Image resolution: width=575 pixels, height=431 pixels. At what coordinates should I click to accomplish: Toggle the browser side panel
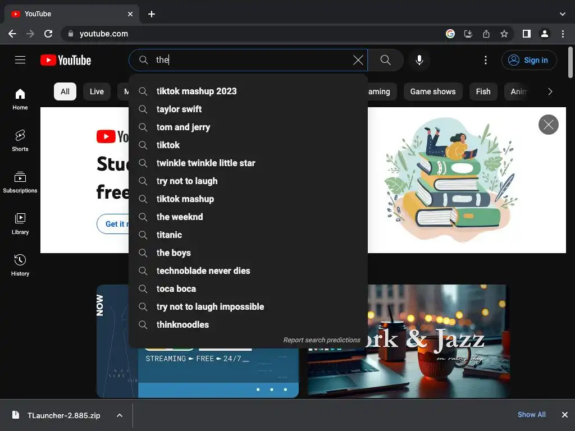(x=527, y=34)
